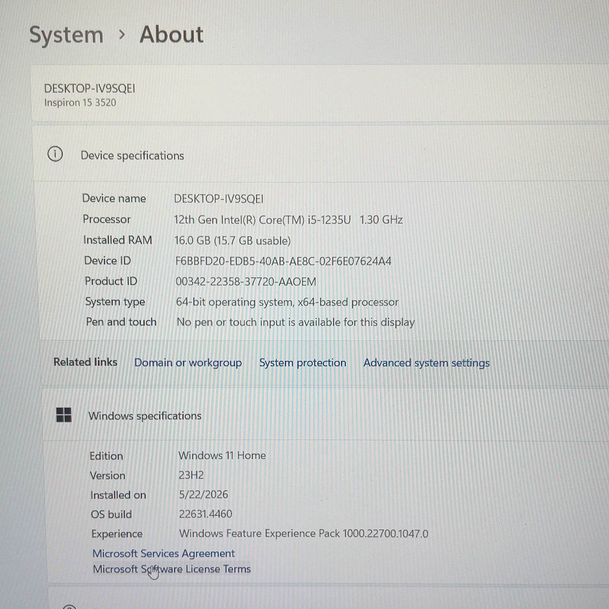Screen dimensions: 609x609
Task: Click the Device ID label
Action: pos(108,261)
